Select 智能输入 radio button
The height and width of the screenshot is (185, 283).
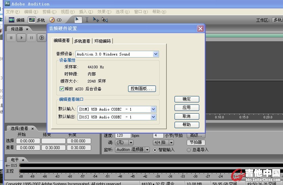(155, 150)
